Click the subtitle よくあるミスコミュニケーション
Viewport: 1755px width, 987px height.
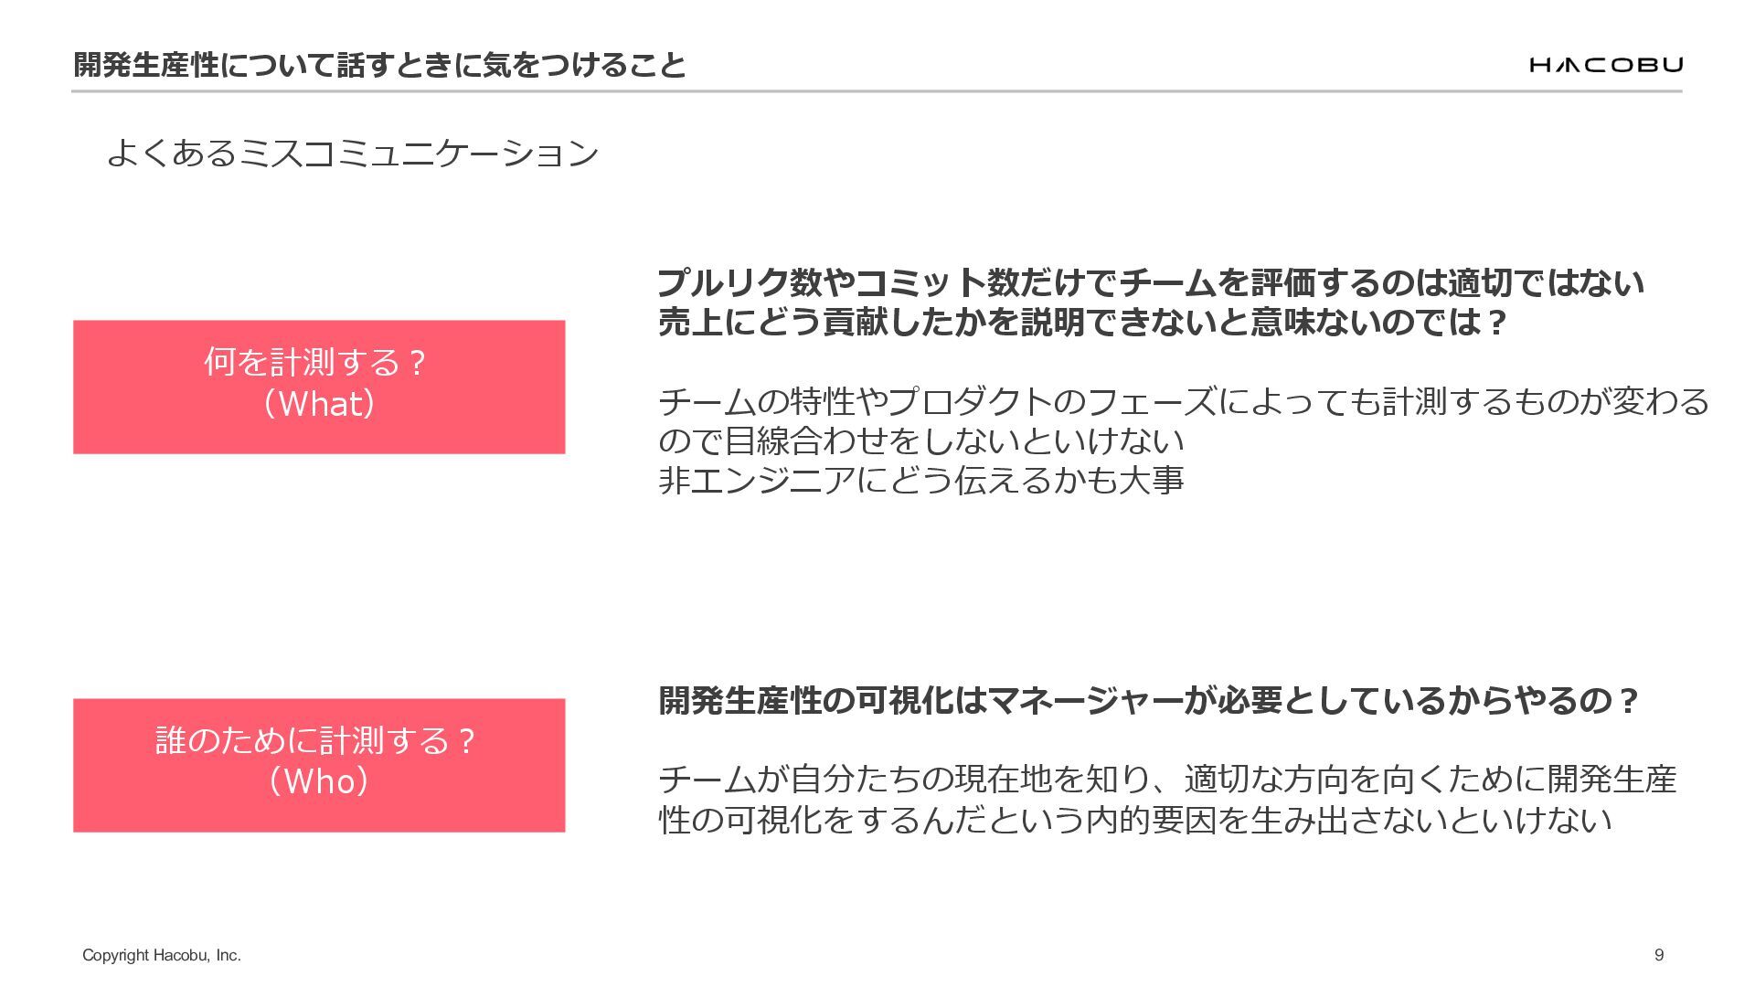(353, 153)
